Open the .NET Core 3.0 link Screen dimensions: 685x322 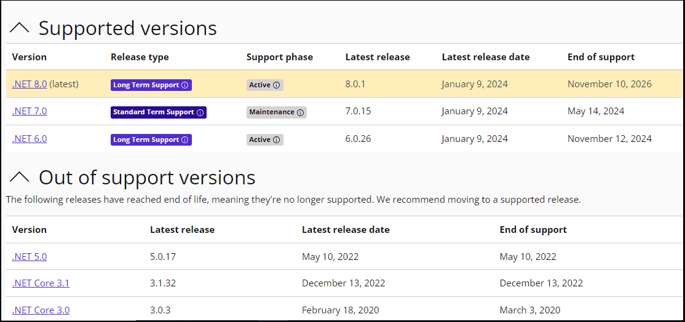point(41,310)
